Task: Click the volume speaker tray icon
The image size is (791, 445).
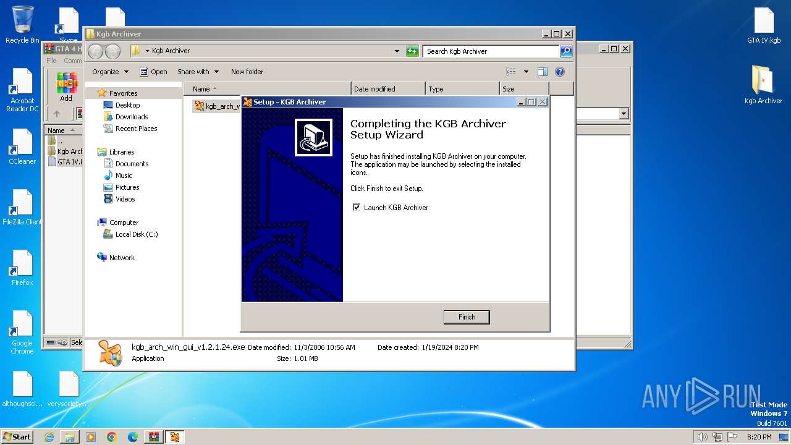Action: [x=703, y=437]
